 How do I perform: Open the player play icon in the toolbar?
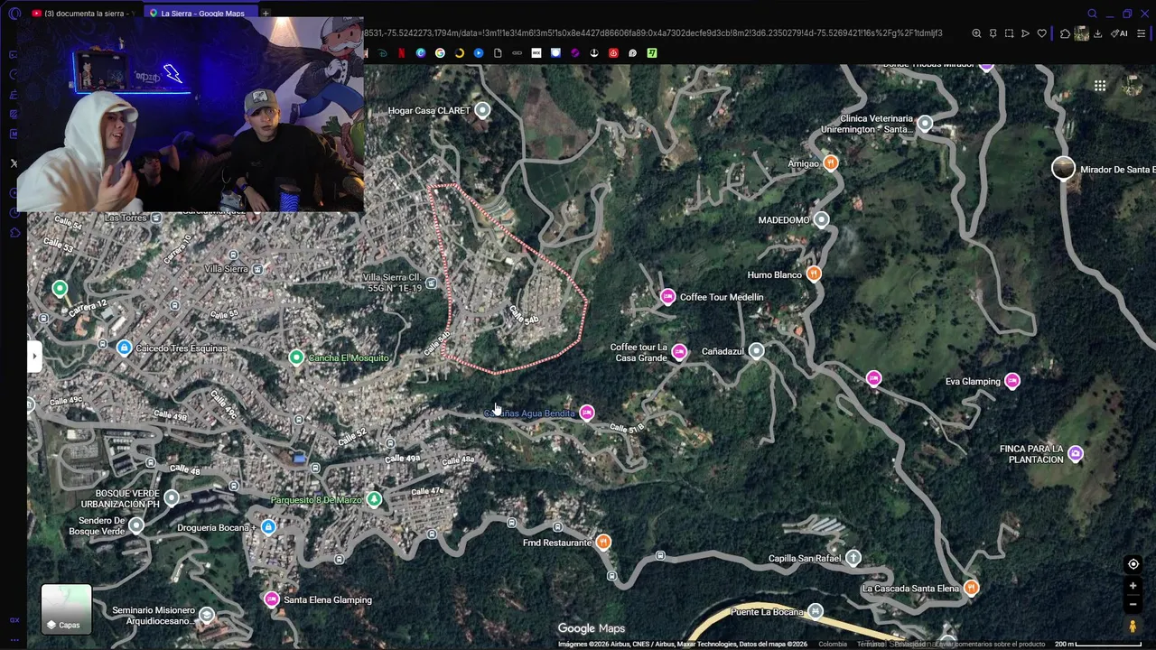1025,33
